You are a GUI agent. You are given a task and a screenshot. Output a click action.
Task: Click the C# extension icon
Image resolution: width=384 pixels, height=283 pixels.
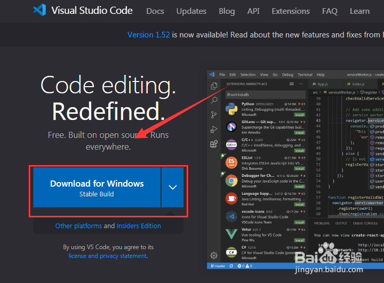click(231, 252)
